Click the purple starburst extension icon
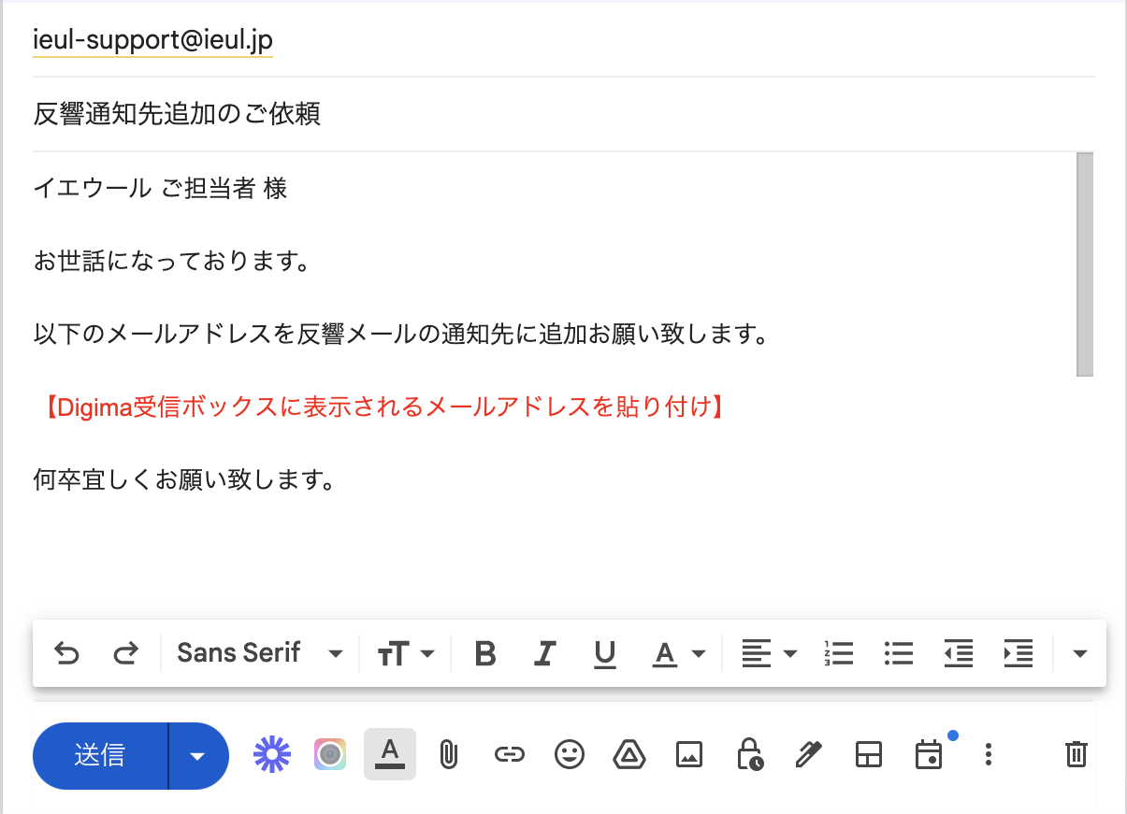This screenshot has width=1127, height=814. point(272,753)
